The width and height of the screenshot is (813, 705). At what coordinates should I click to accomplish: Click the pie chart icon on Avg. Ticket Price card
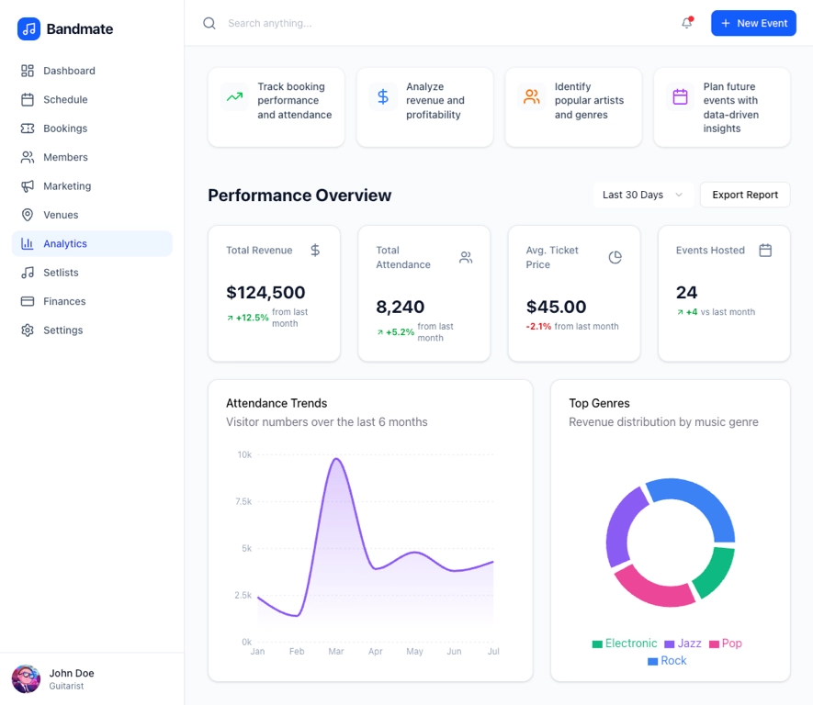click(x=615, y=258)
